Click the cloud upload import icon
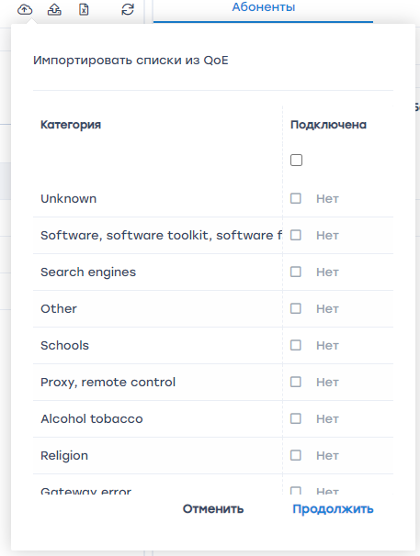The width and height of the screenshot is (420, 556). [25, 9]
